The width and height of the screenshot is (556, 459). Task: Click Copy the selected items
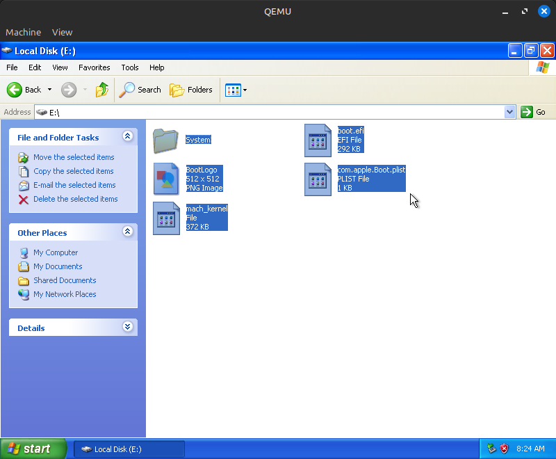pos(74,171)
